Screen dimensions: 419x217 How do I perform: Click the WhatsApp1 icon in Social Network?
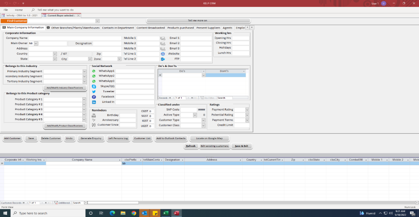click(94, 71)
